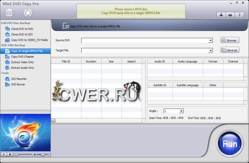
Task: Click the Clone DVD to ISO icon
Action: point(7,34)
